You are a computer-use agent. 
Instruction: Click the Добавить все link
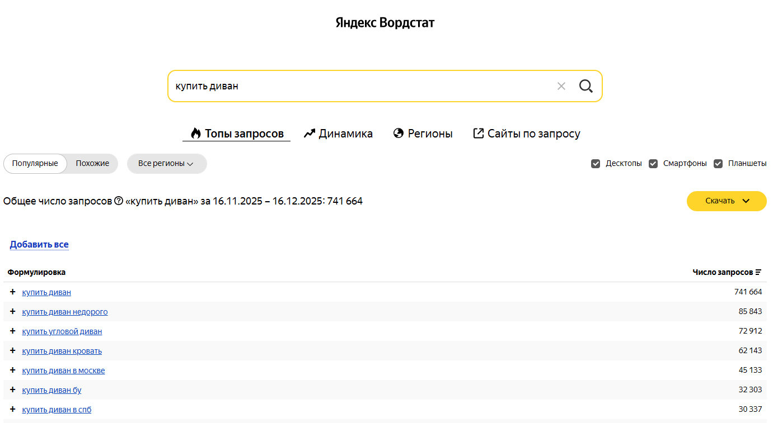(39, 245)
